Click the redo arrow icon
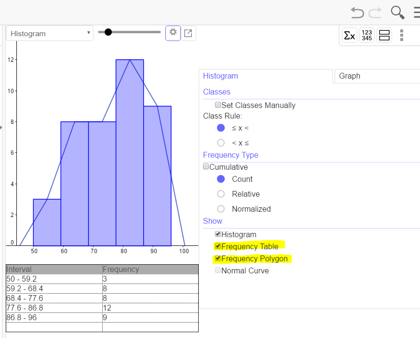 [375, 13]
